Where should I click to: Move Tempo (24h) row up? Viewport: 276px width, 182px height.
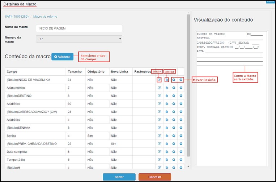(x=174, y=160)
